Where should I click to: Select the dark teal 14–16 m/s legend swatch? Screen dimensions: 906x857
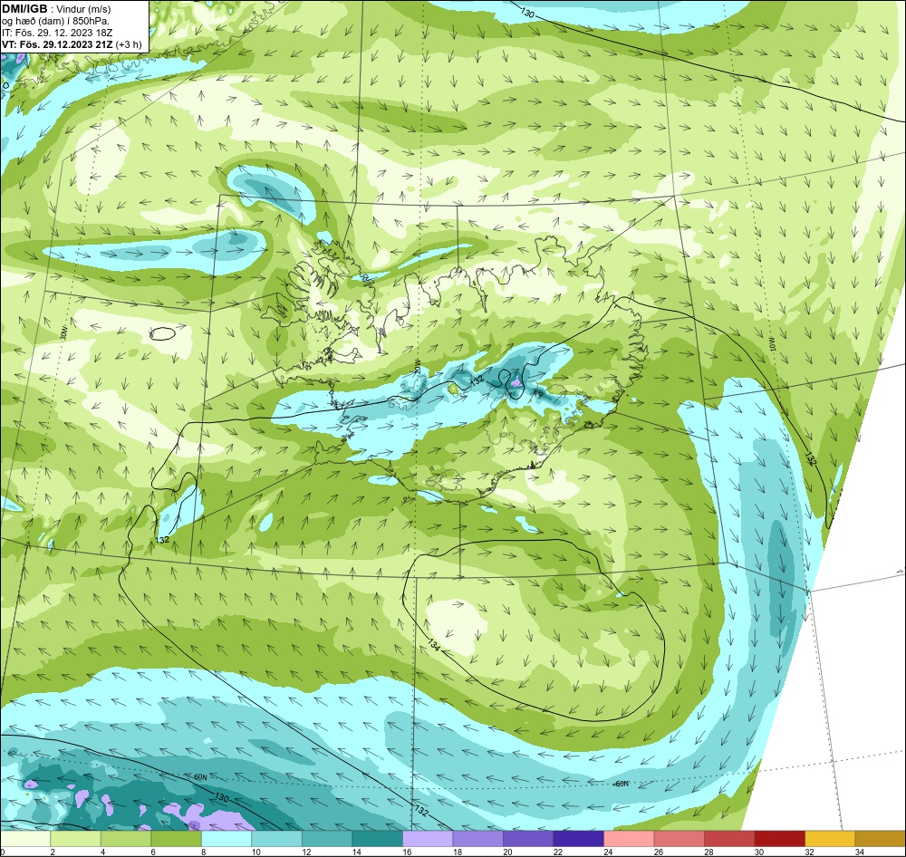(x=377, y=839)
